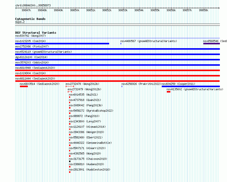Click the 6q16.2 cytogenetic band label
This screenshot has height=182, width=227.
pos(20,22)
